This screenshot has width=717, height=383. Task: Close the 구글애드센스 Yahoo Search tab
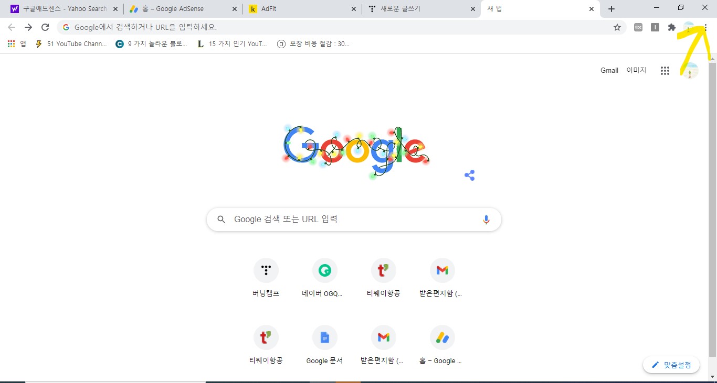click(115, 9)
